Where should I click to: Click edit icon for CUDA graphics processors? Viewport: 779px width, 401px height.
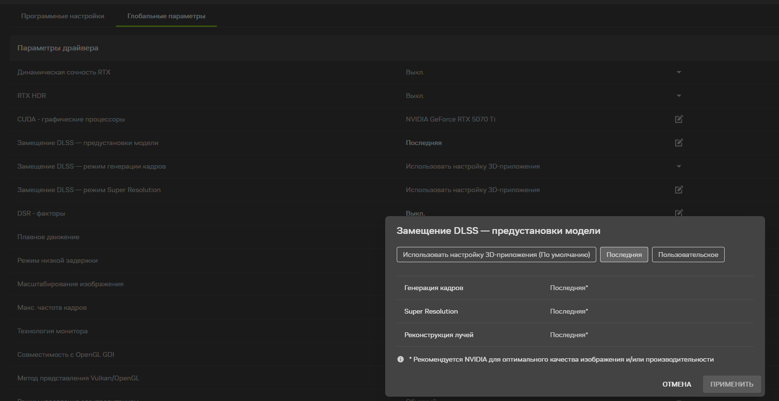(678, 119)
